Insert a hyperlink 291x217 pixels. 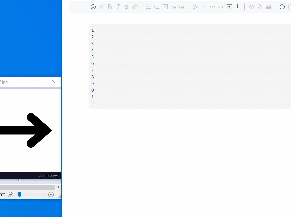coord(135,7)
